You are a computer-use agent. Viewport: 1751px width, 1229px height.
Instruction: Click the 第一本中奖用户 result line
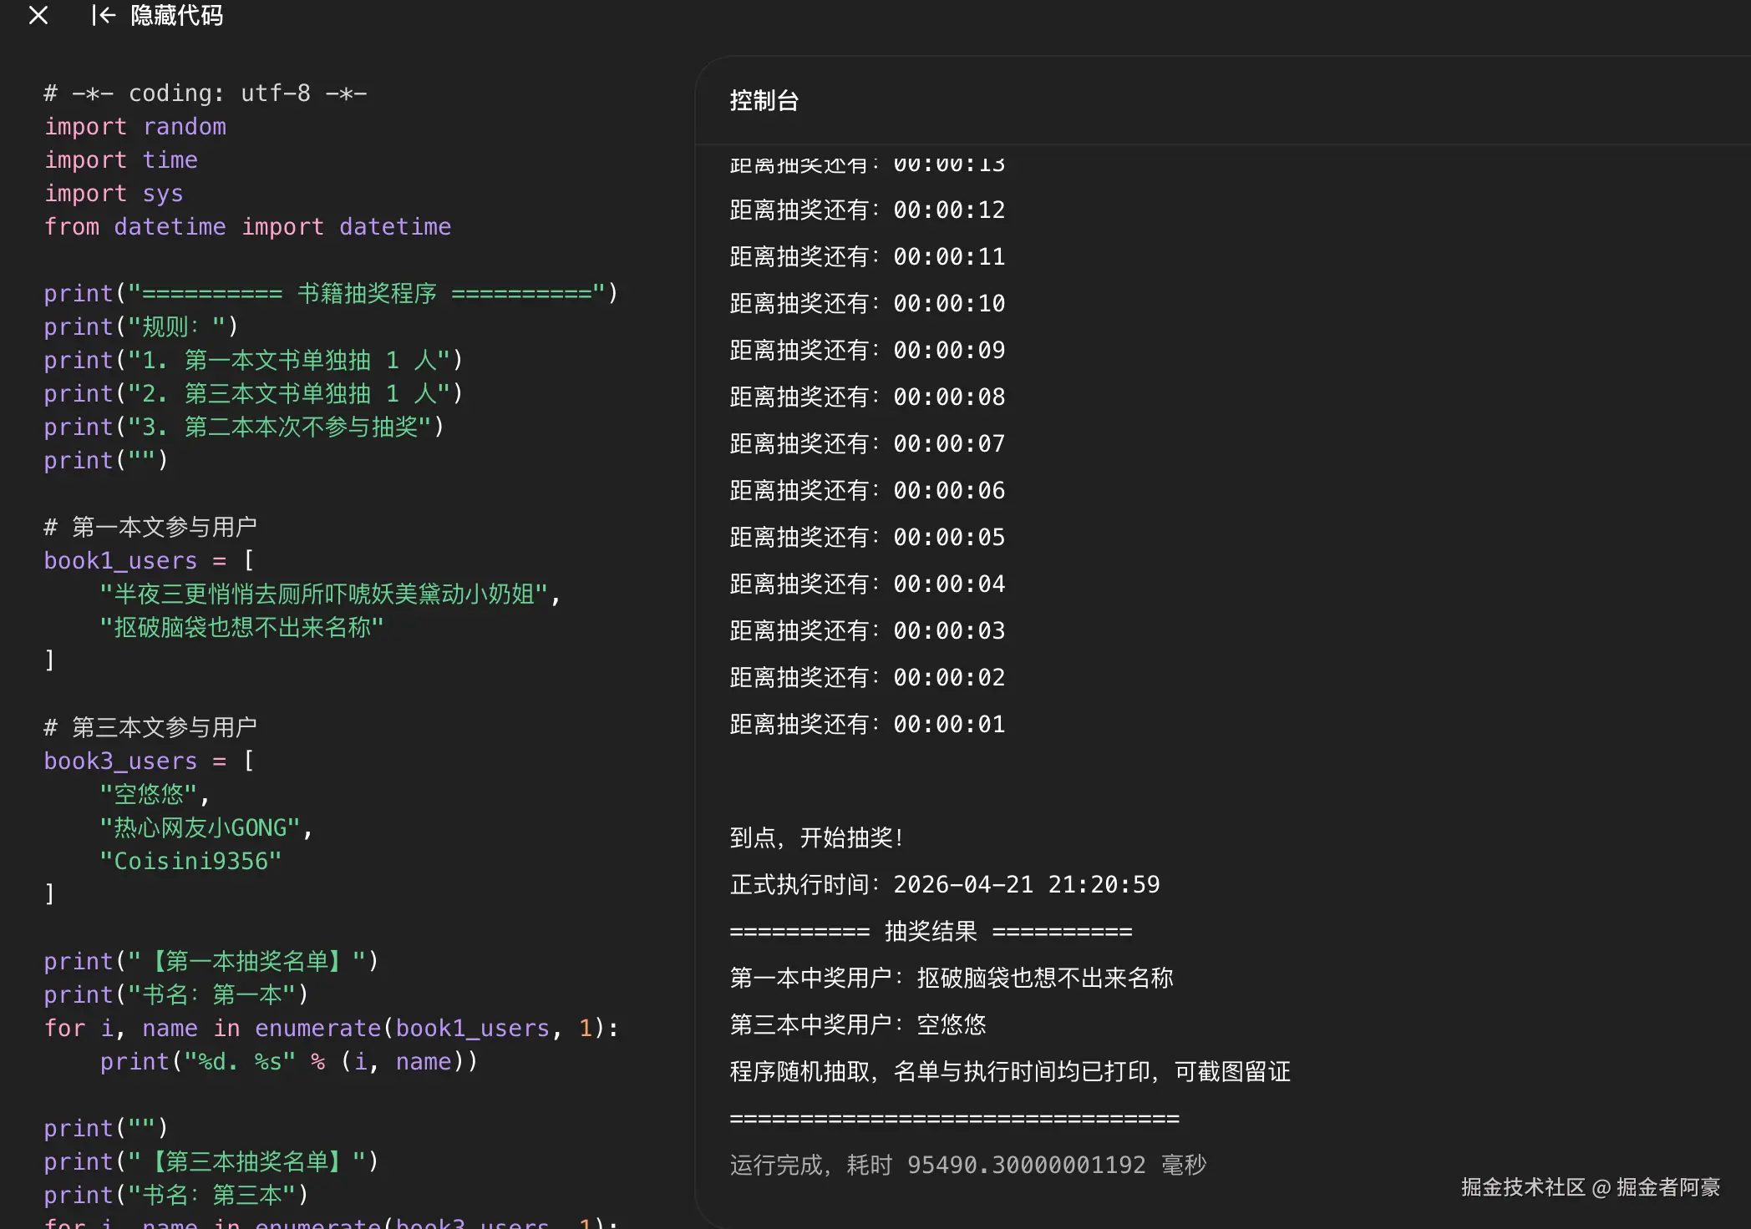pos(952,979)
